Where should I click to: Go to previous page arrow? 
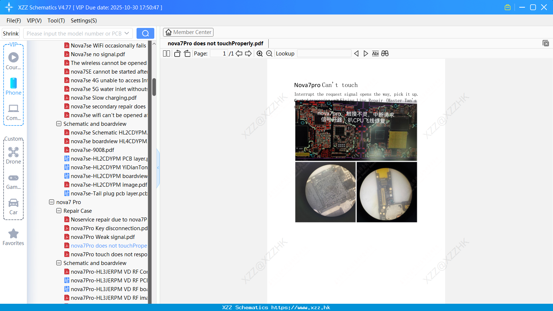(x=239, y=53)
